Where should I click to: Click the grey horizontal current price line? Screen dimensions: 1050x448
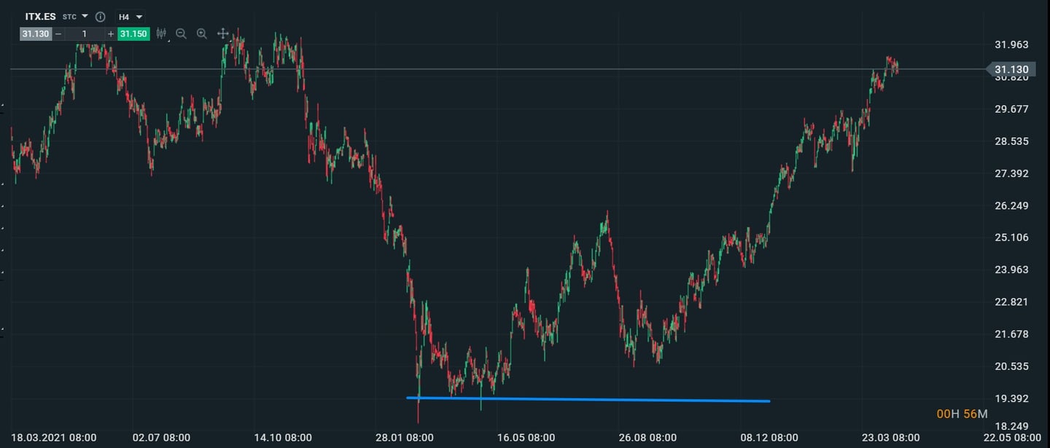pyautogui.click(x=510, y=69)
